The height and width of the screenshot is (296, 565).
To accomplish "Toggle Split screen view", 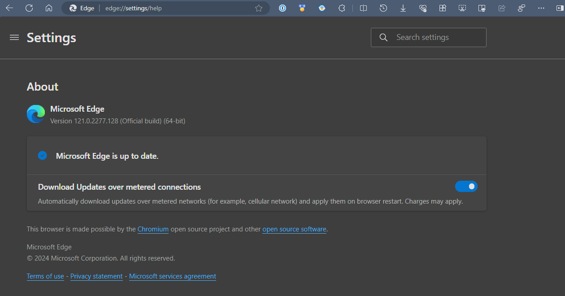I will coord(364,8).
